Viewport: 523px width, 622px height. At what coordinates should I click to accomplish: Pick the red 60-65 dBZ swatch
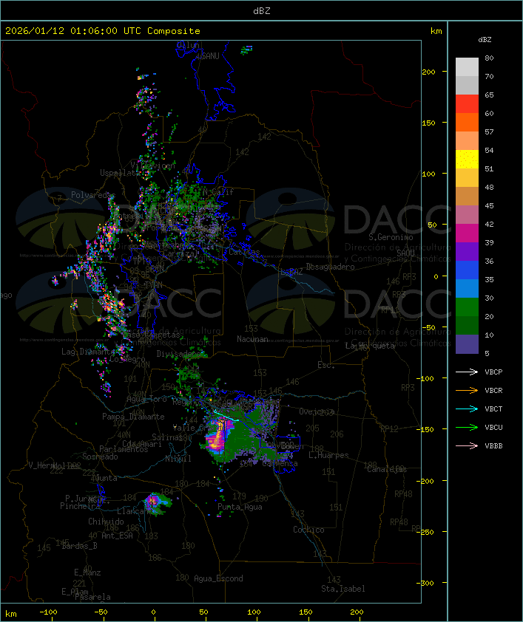coord(467,104)
